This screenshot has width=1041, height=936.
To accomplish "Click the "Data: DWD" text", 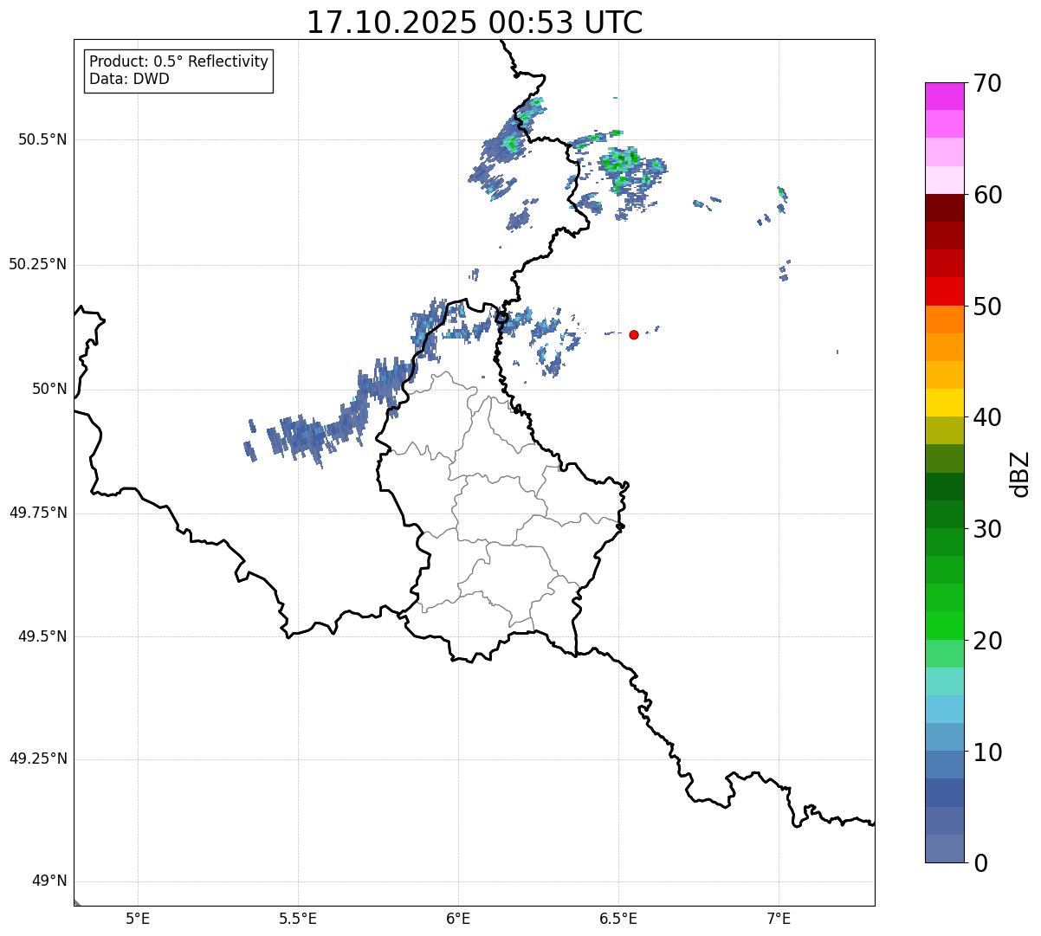I will coord(129,79).
